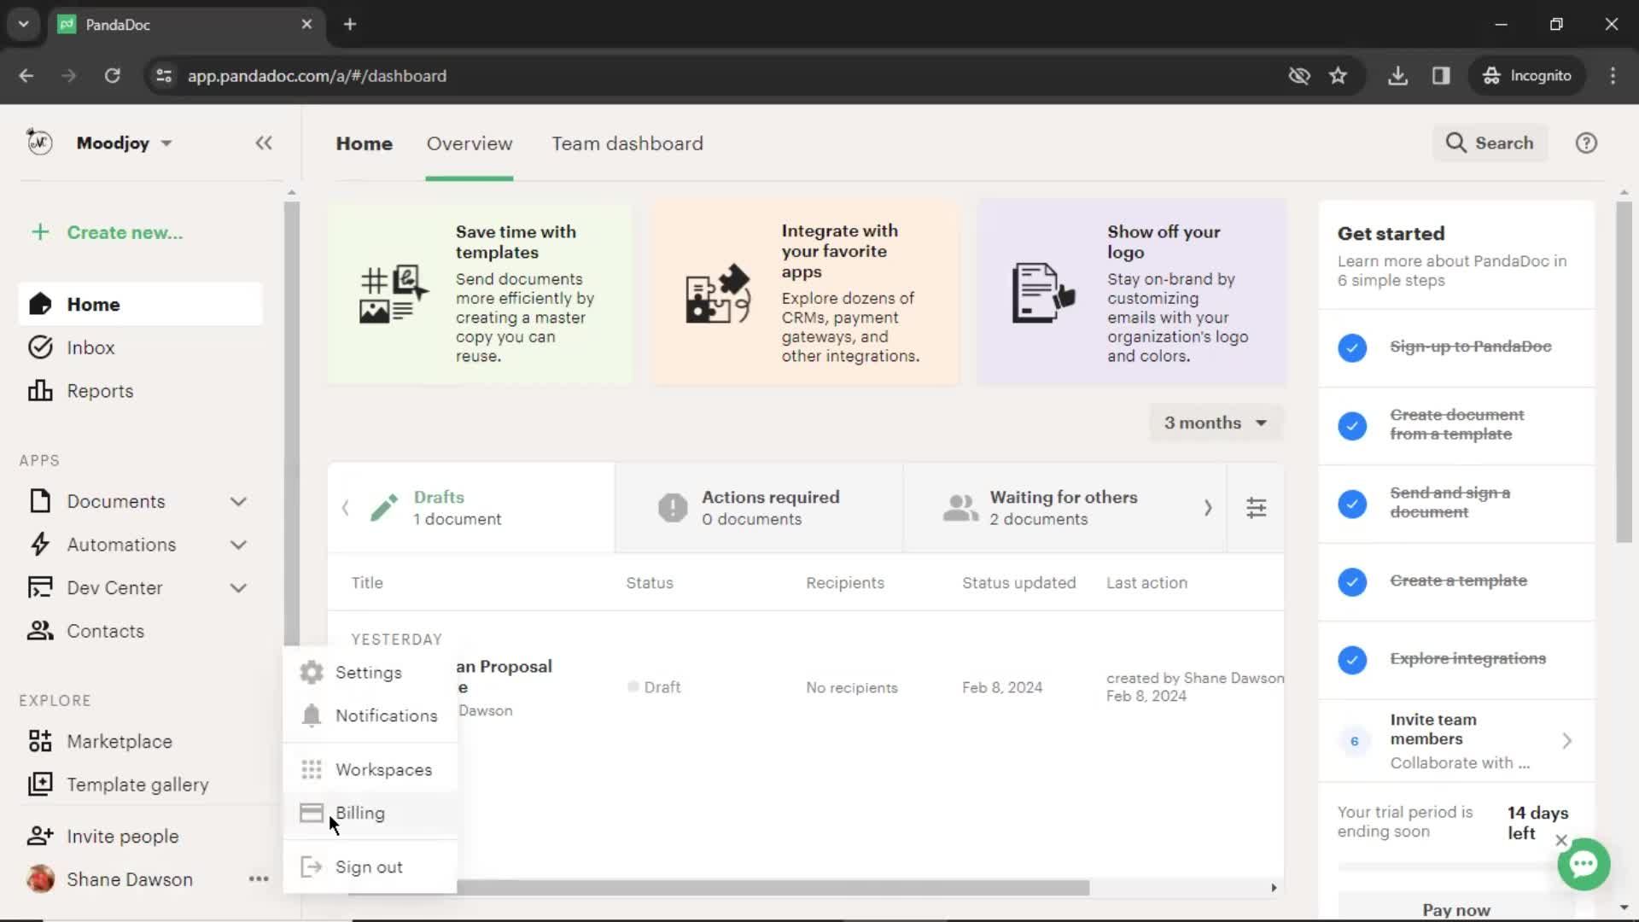Click the Automations sidebar icon
1639x922 pixels.
[40, 544]
